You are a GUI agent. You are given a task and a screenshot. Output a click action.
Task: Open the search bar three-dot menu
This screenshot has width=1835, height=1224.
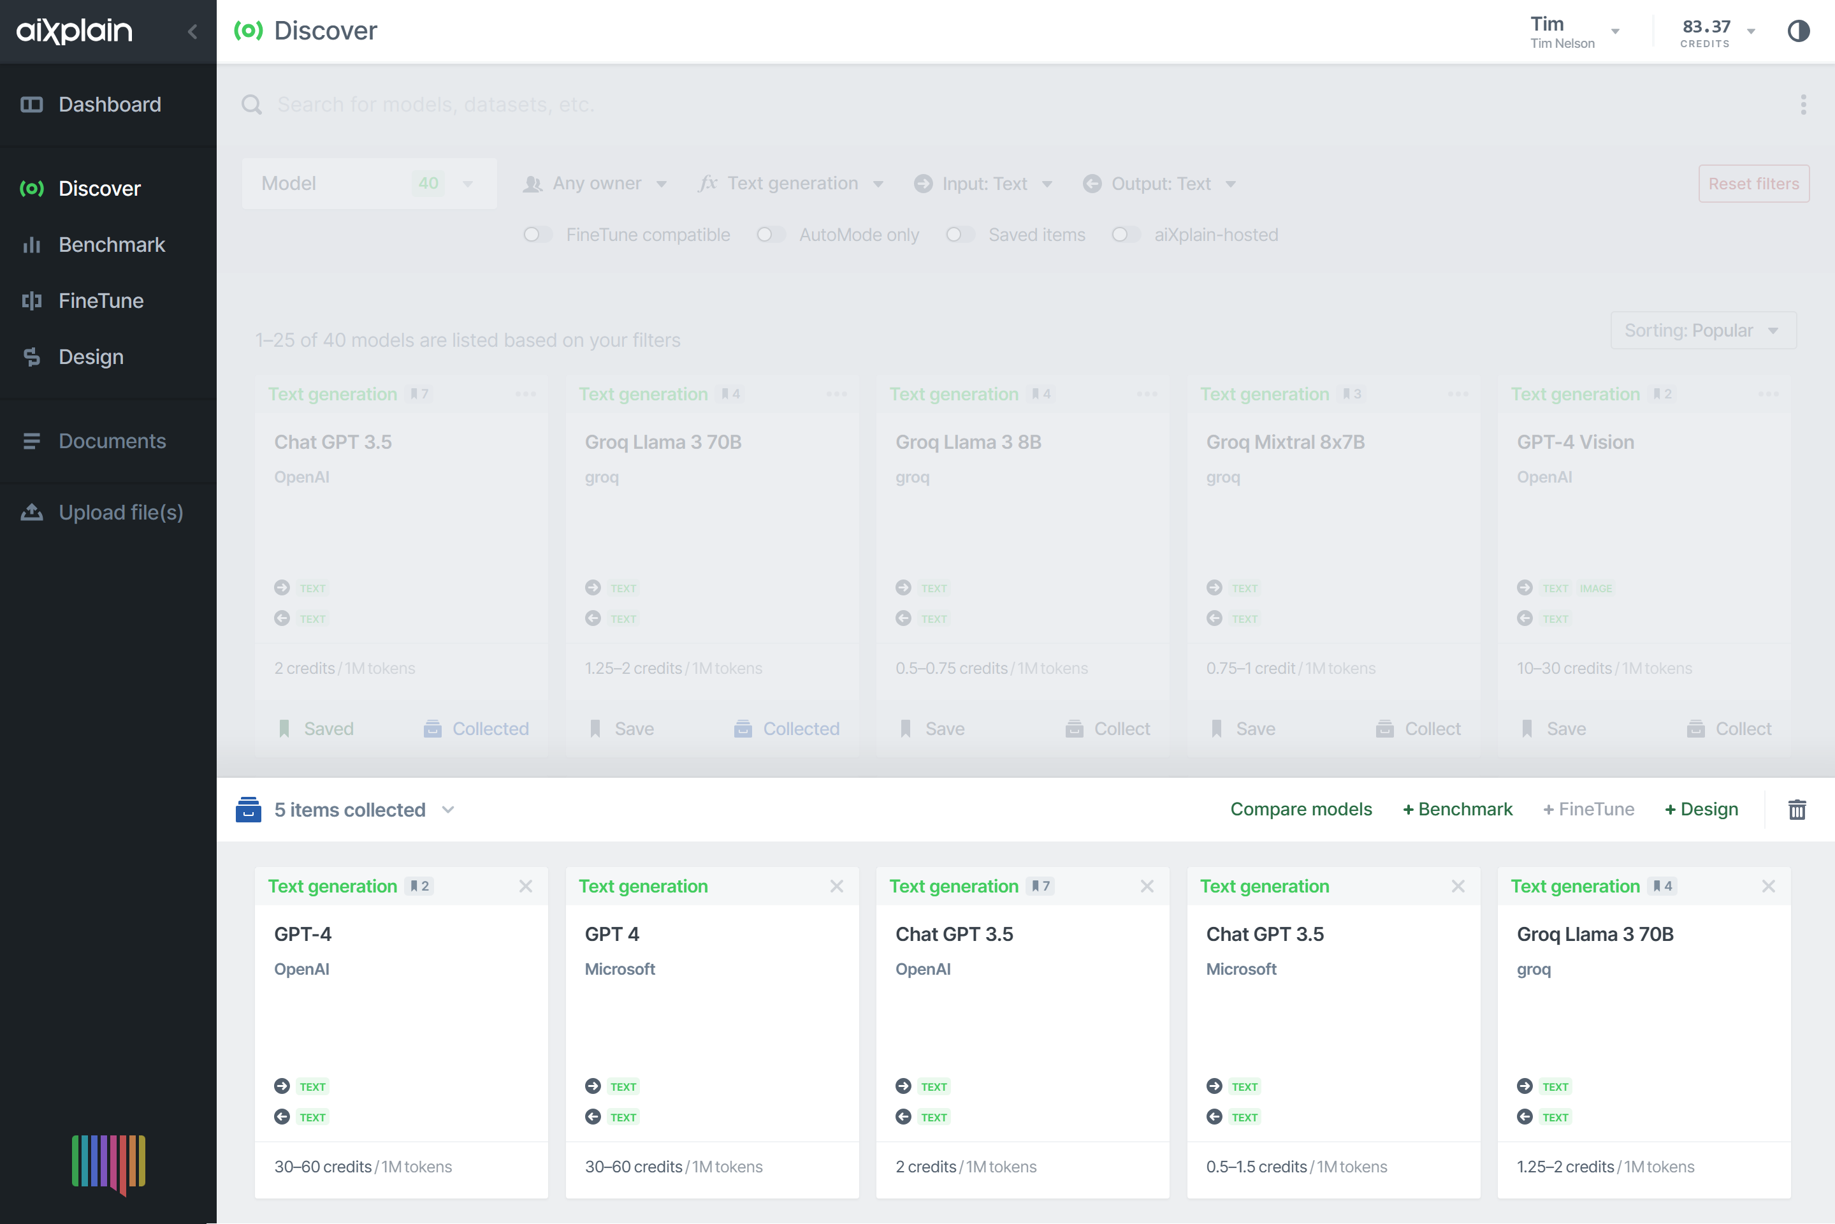click(x=1803, y=105)
